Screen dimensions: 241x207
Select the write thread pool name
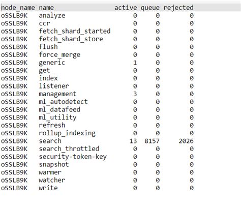click(x=48, y=188)
